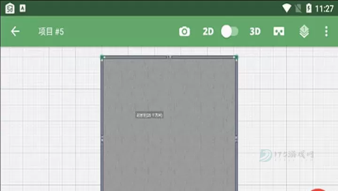Take a snapshot with the camera icon
The height and width of the screenshot is (191, 338).
(x=184, y=31)
